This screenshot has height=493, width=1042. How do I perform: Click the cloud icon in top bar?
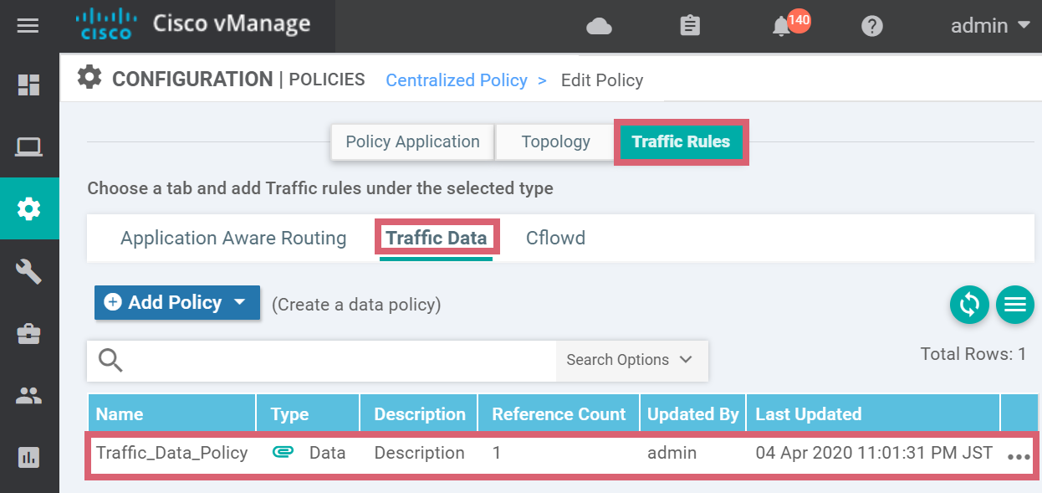tap(599, 27)
